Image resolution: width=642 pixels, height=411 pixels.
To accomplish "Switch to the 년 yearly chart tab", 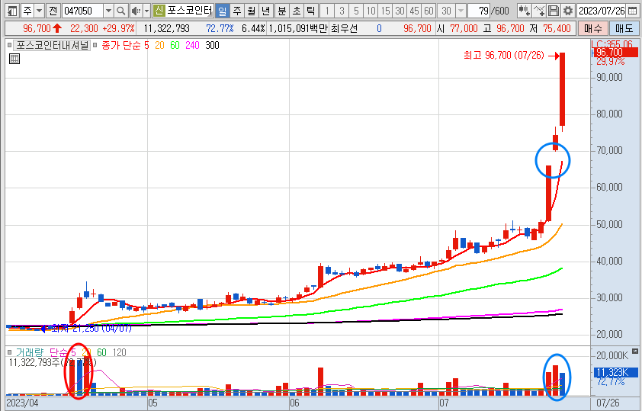I will pos(266,11).
